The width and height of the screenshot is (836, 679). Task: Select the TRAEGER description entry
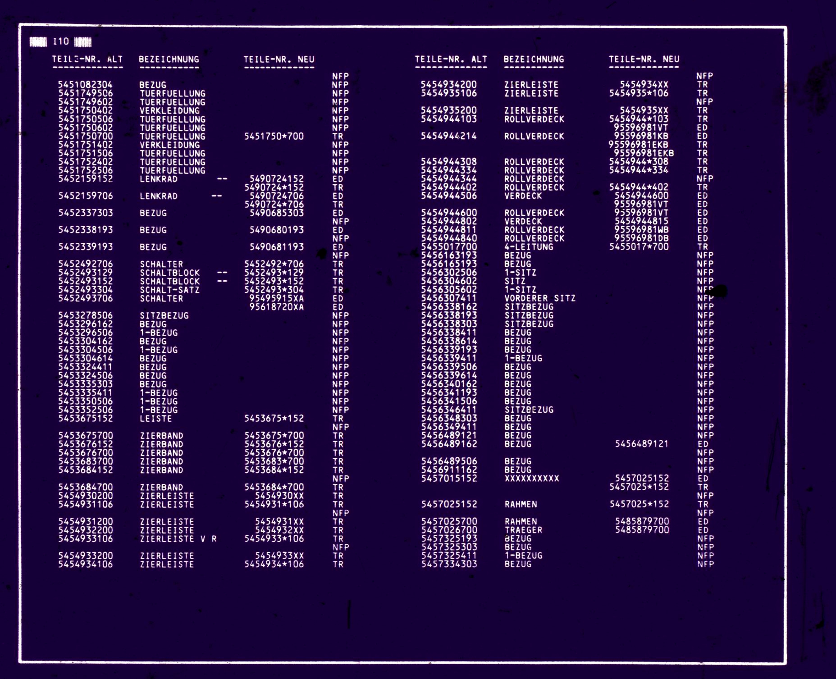point(523,530)
